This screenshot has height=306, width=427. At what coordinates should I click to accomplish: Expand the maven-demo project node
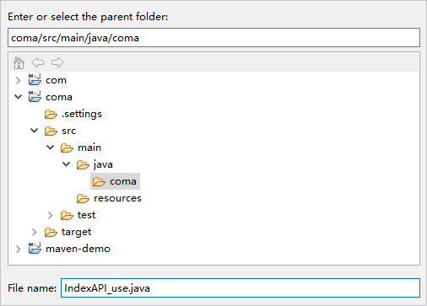pos(19,249)
